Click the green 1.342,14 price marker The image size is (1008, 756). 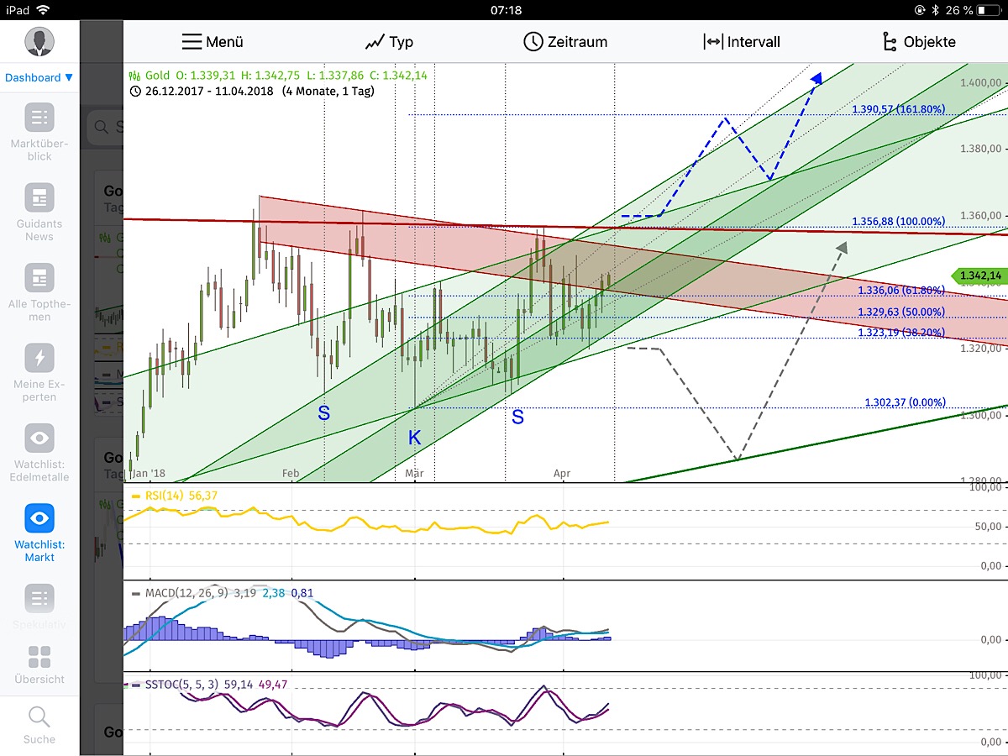click(979, 276)
